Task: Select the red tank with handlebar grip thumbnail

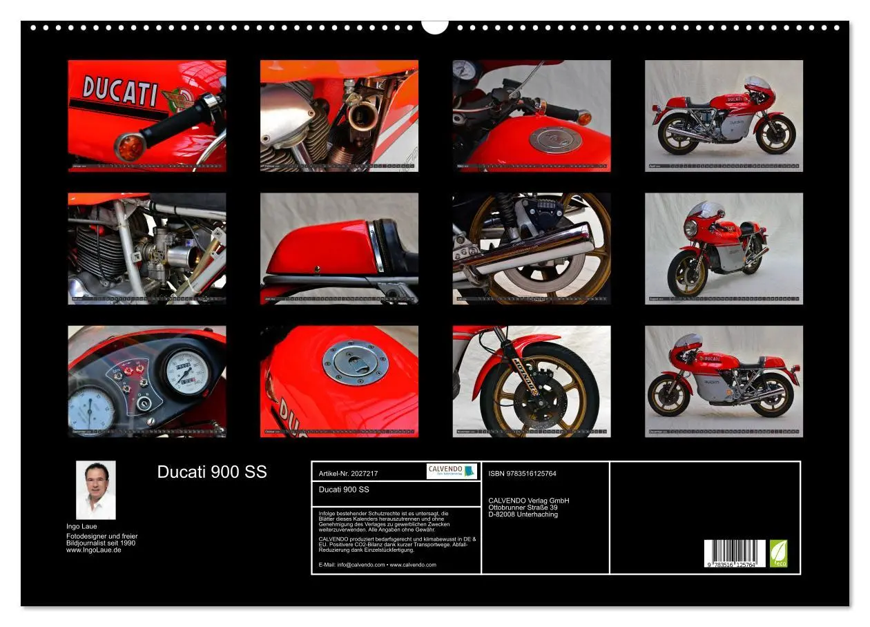Action: 532,115
